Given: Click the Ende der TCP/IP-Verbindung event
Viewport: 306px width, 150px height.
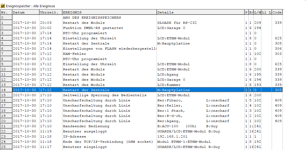Looking at the screenshot, I should pos(108,142).
